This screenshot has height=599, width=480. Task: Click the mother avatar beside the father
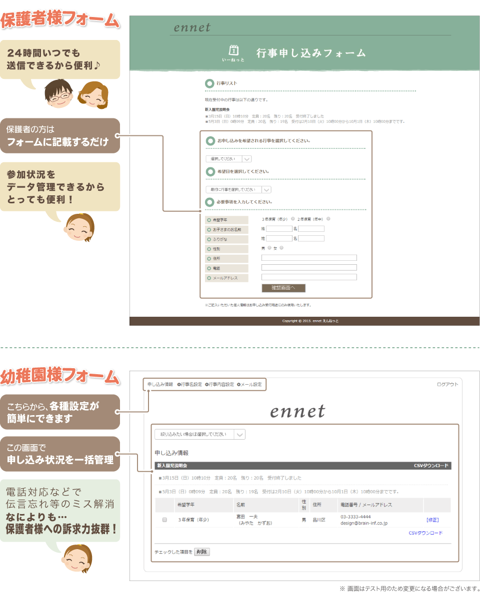point(93,95)
